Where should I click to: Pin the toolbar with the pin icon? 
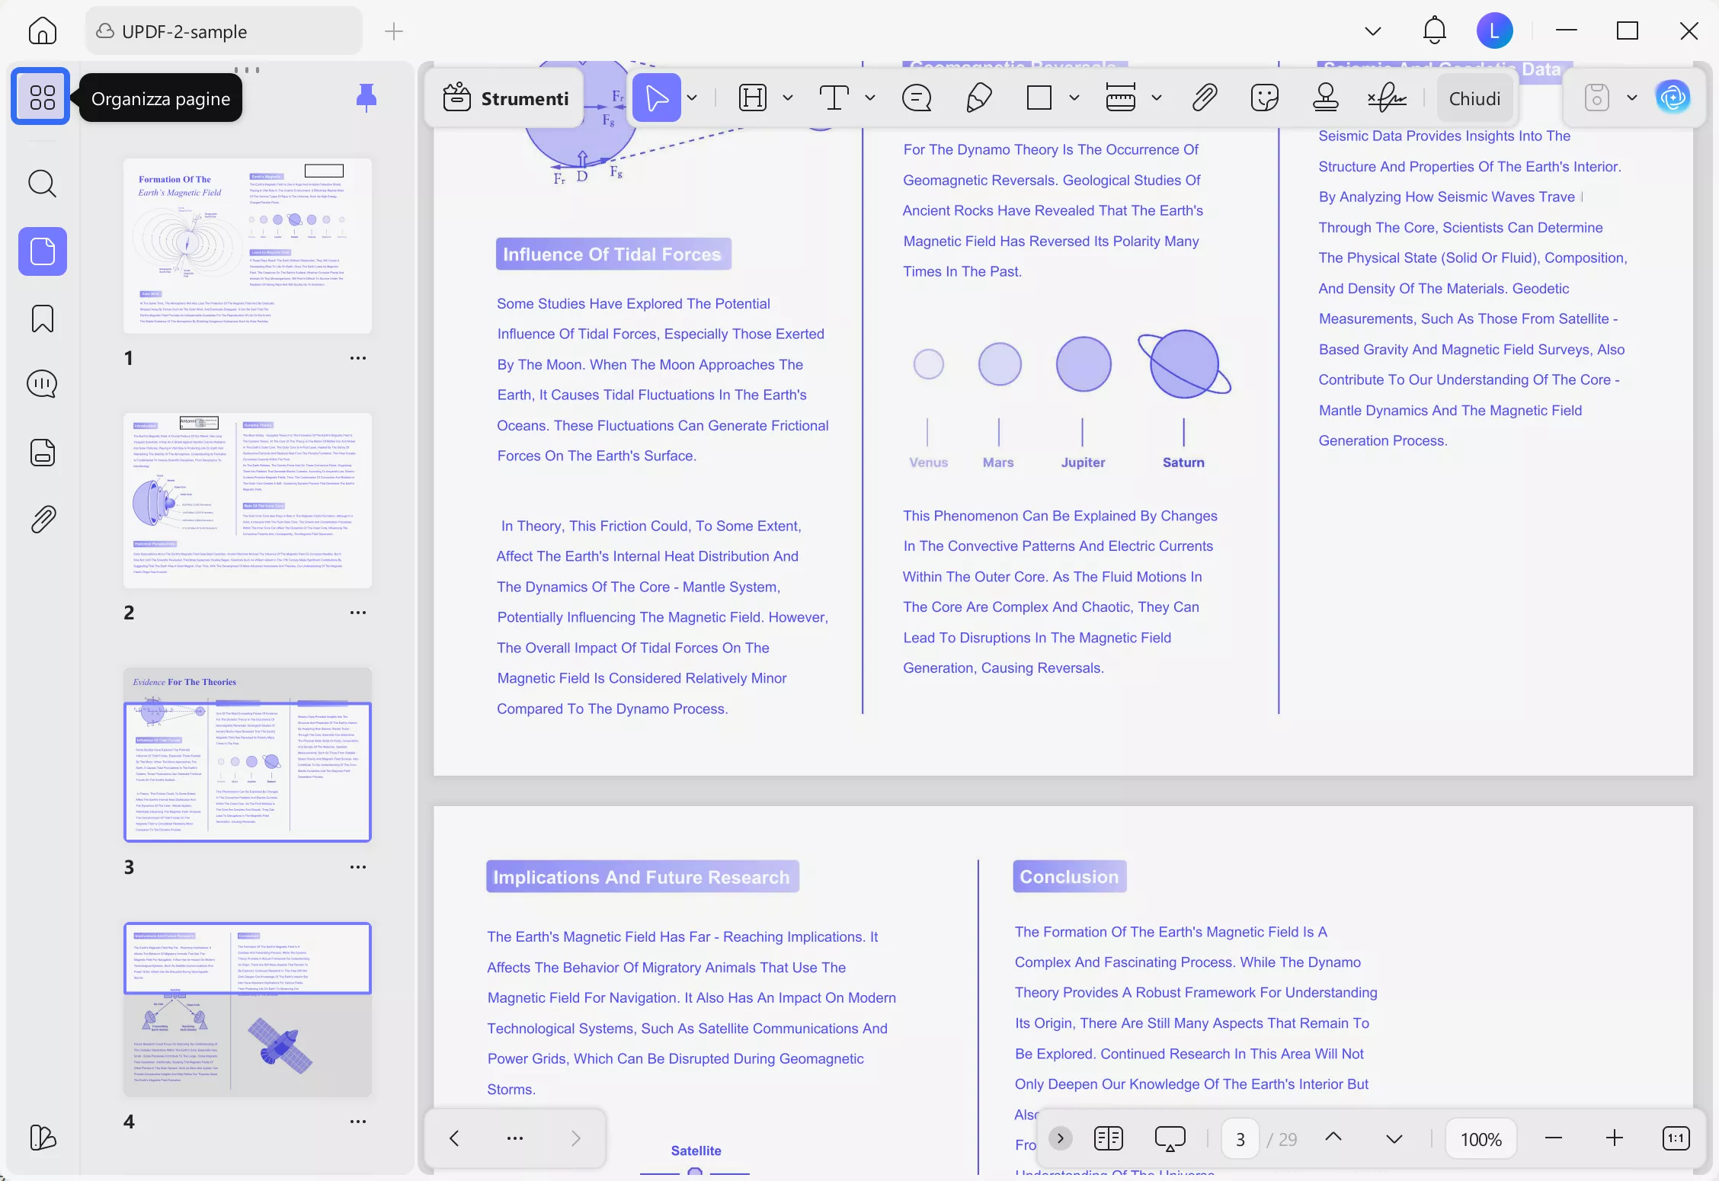tap(366, 98)
